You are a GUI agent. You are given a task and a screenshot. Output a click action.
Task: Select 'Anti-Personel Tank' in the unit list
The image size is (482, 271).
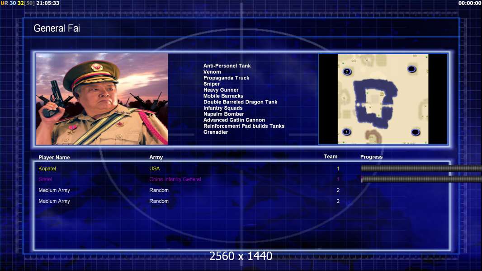[227, 65]
